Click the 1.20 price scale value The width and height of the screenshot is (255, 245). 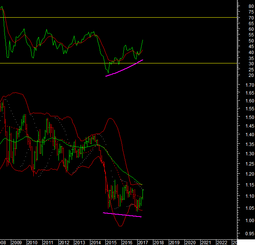[x=249, y=174]
